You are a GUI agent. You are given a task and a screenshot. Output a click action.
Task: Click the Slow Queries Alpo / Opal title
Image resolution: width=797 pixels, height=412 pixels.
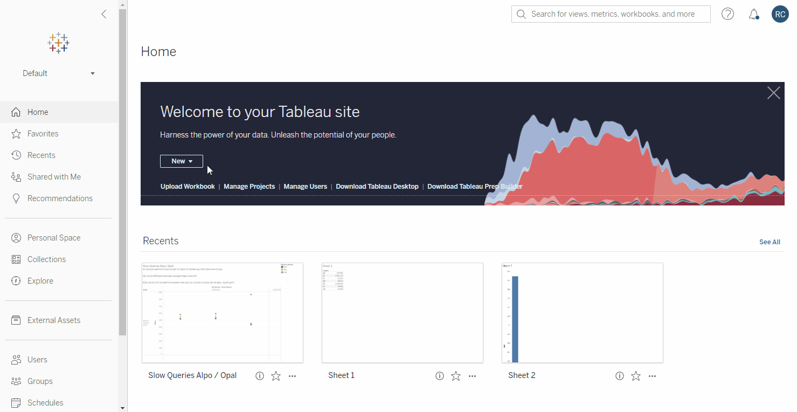click(x=192, y=375)
